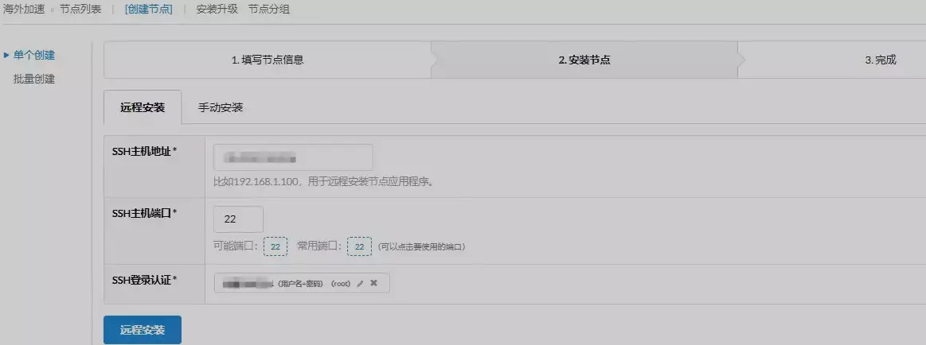Image resolution: width=926 pixels, height=345 pixels.
Task: Click the SSH主机地址 input field
Action: click(293, 157)
